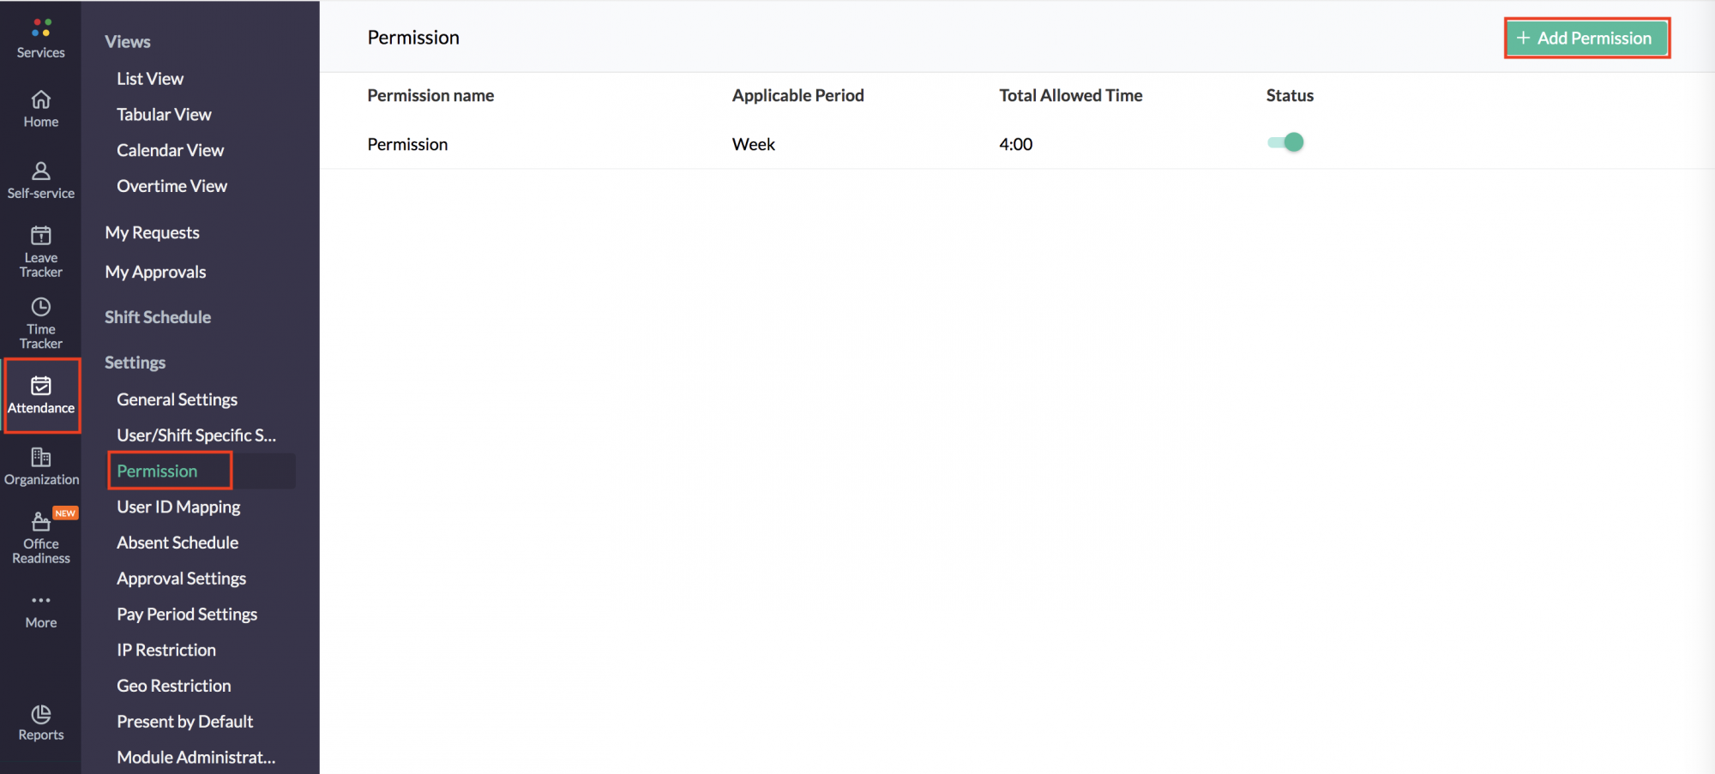Click the Views section heading
Image resolution: width=1715 pixels, height=774 pixels.
pyautogui.click(x=128, y=41)
